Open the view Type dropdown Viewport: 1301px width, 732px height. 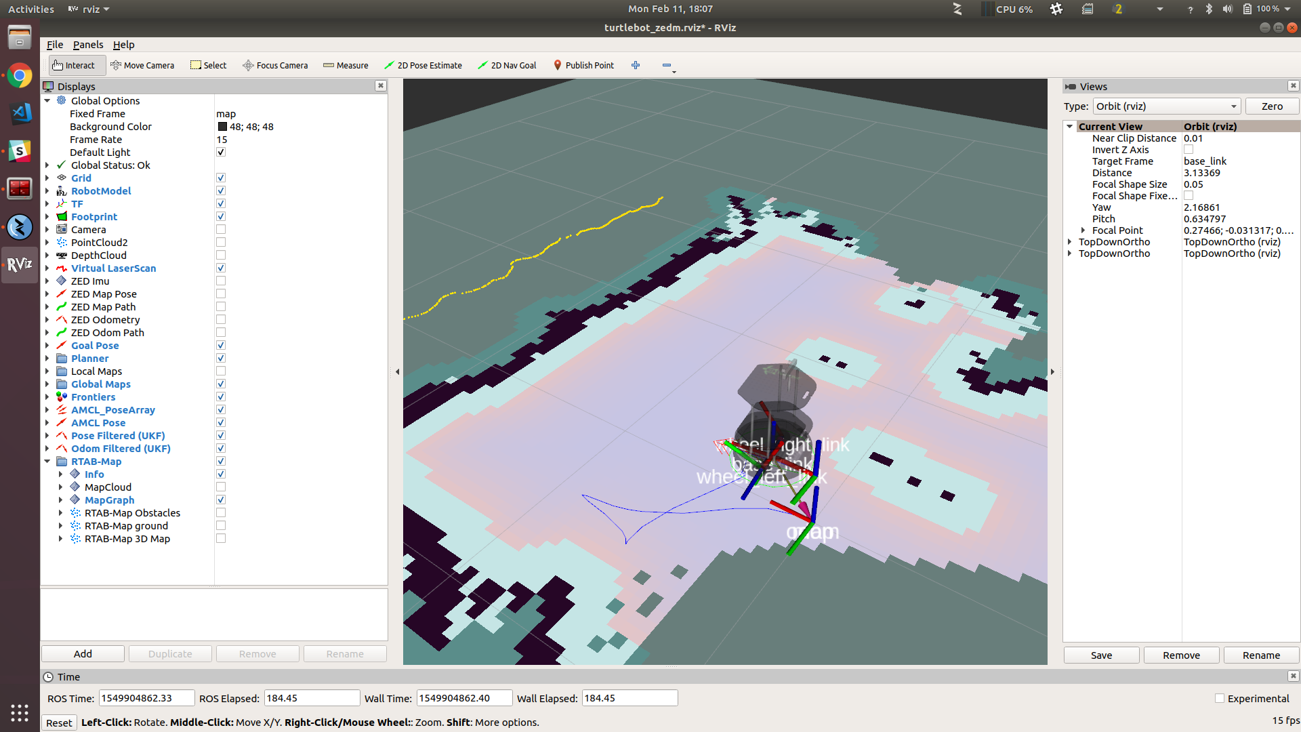tap(1166, 106)
